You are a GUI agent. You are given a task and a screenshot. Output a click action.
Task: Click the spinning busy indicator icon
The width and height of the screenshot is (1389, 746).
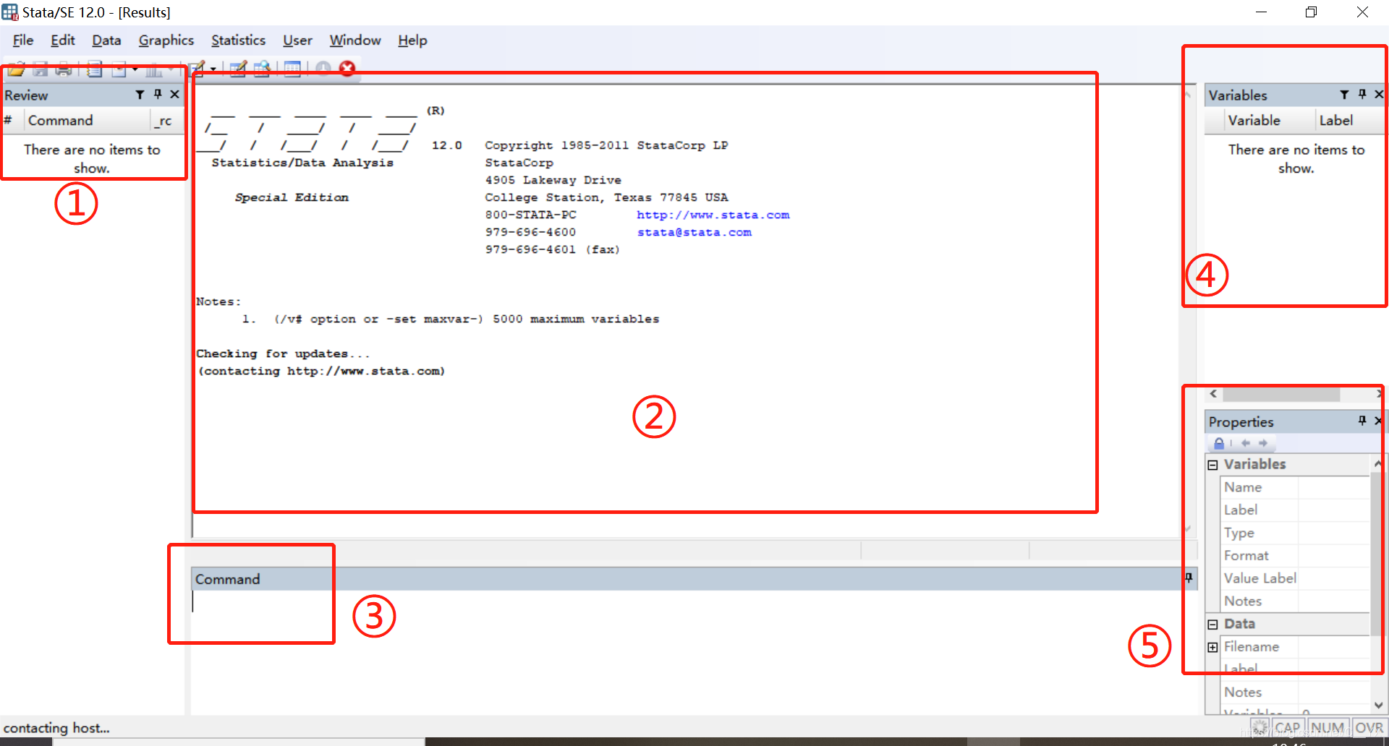click(1260, 727)
